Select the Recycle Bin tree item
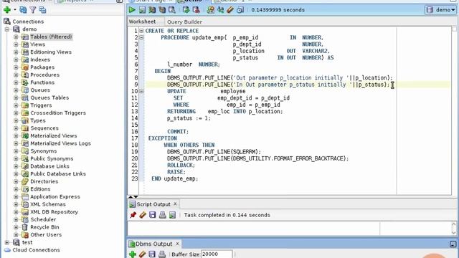The width and height of the screenshot is (459, 258). pos(44,227)
